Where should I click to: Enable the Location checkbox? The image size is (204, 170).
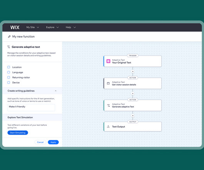point(9,67)
